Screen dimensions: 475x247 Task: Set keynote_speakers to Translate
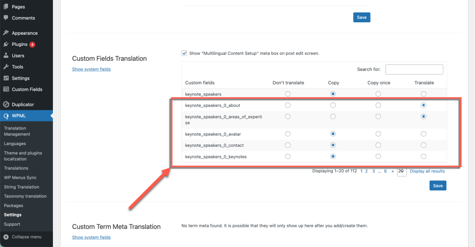(424, 94)
